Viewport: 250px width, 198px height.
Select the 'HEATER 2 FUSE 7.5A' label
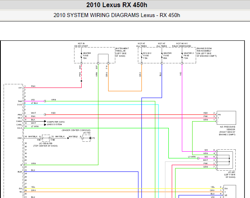(189, 55)
